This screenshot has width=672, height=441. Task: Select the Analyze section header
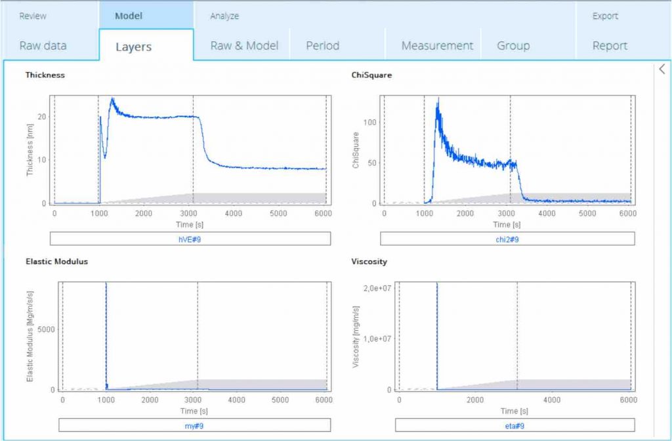click(224, 16)
